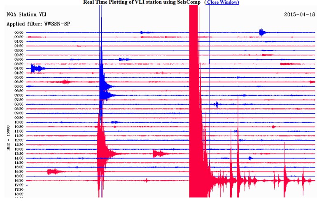Click the 00:00 time label
This screenshot has width=317, height=207.
[x=19, y=33]
